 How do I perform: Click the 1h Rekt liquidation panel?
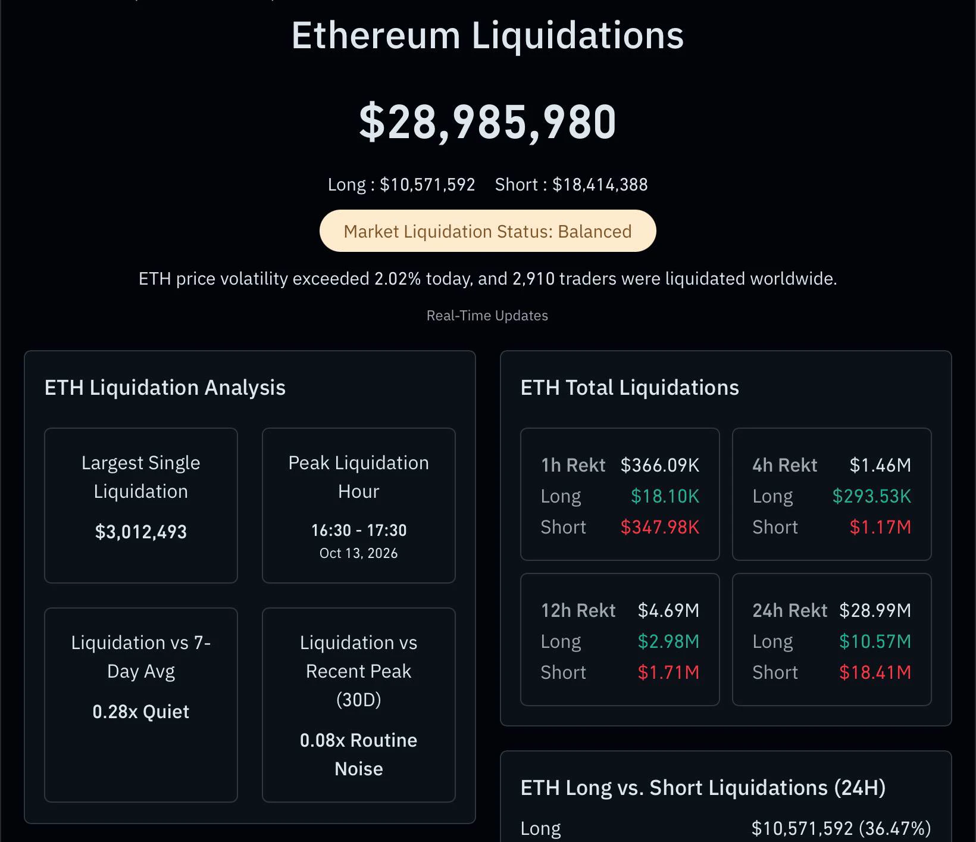tap(620, 494)
